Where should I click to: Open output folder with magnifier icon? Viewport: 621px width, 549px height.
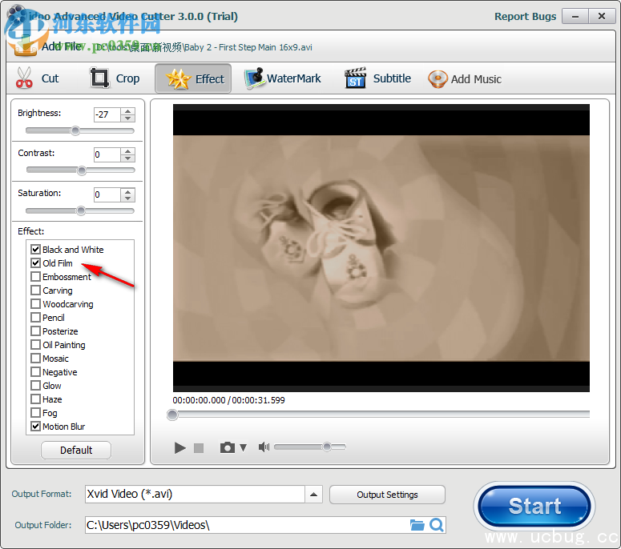click(437, 525)
